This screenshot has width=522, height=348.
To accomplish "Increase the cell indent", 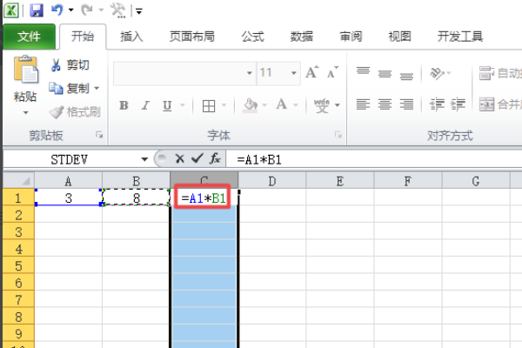I will tap(458, 104).
